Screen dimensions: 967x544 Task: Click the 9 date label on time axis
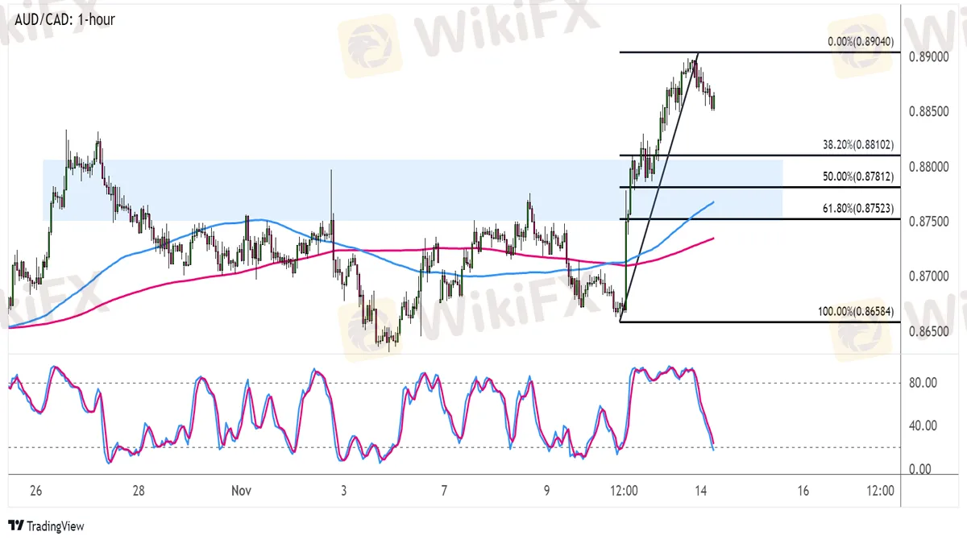[x=546, y=491]
